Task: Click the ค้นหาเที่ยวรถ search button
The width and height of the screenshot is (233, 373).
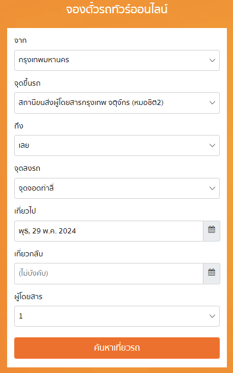Action: coord(117,348)
